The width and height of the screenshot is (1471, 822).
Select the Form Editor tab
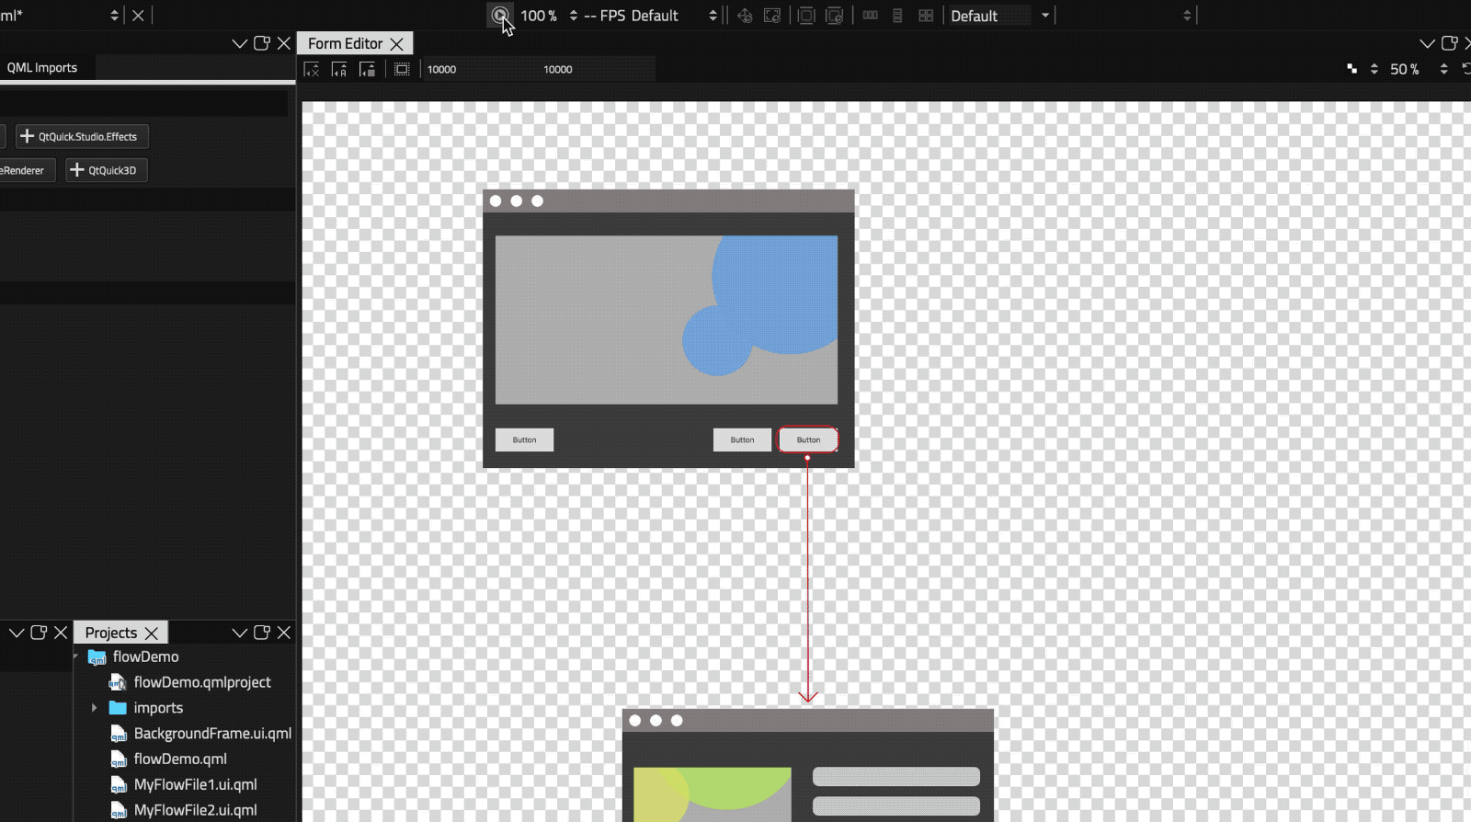tap(345, 43)
